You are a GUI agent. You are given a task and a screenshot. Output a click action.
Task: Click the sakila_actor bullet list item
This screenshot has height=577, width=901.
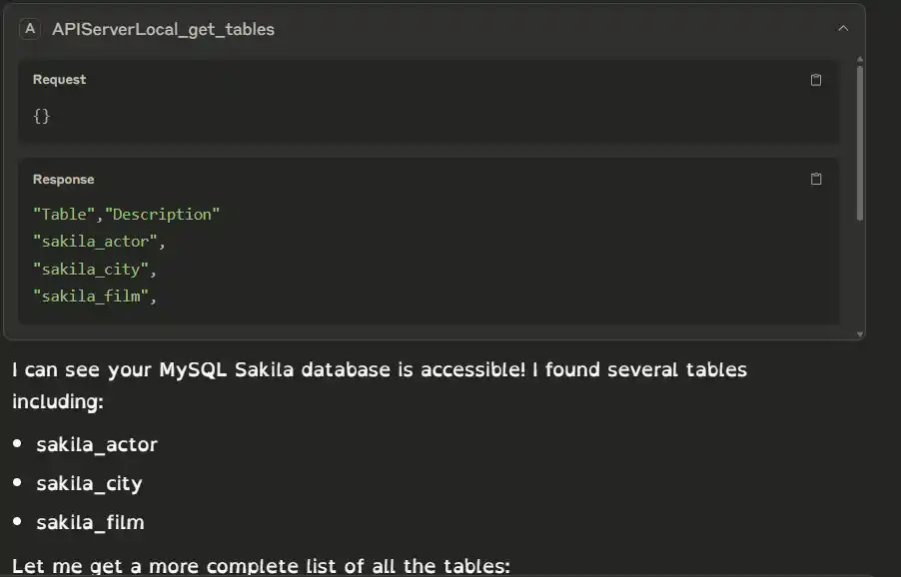point(97,444)
